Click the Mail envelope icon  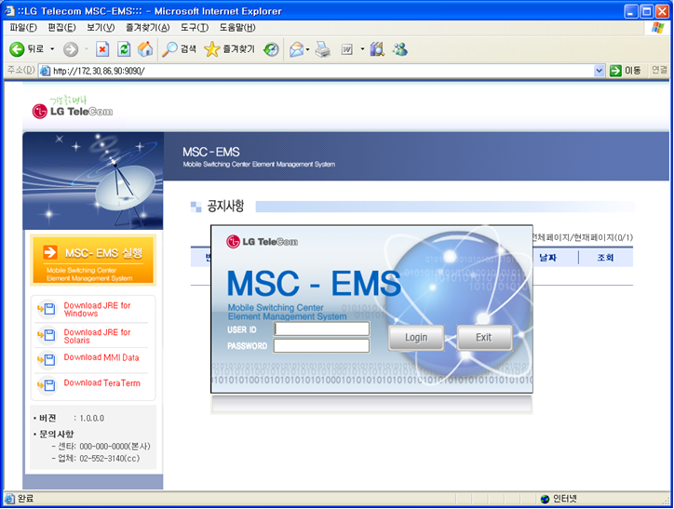(x=296, y=49)
